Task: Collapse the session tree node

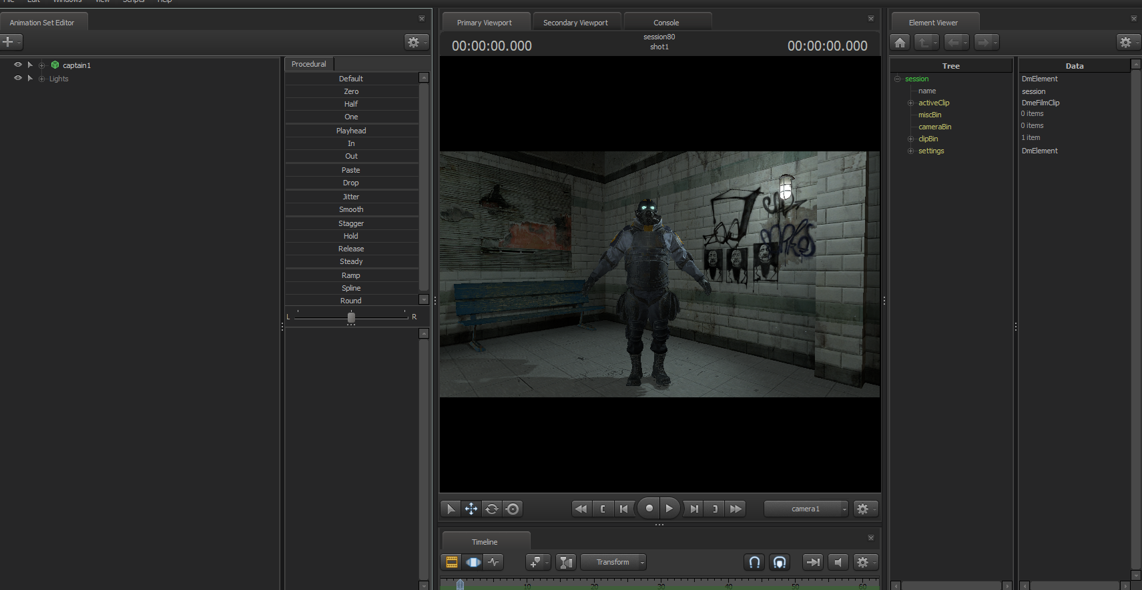Action: 898,79
